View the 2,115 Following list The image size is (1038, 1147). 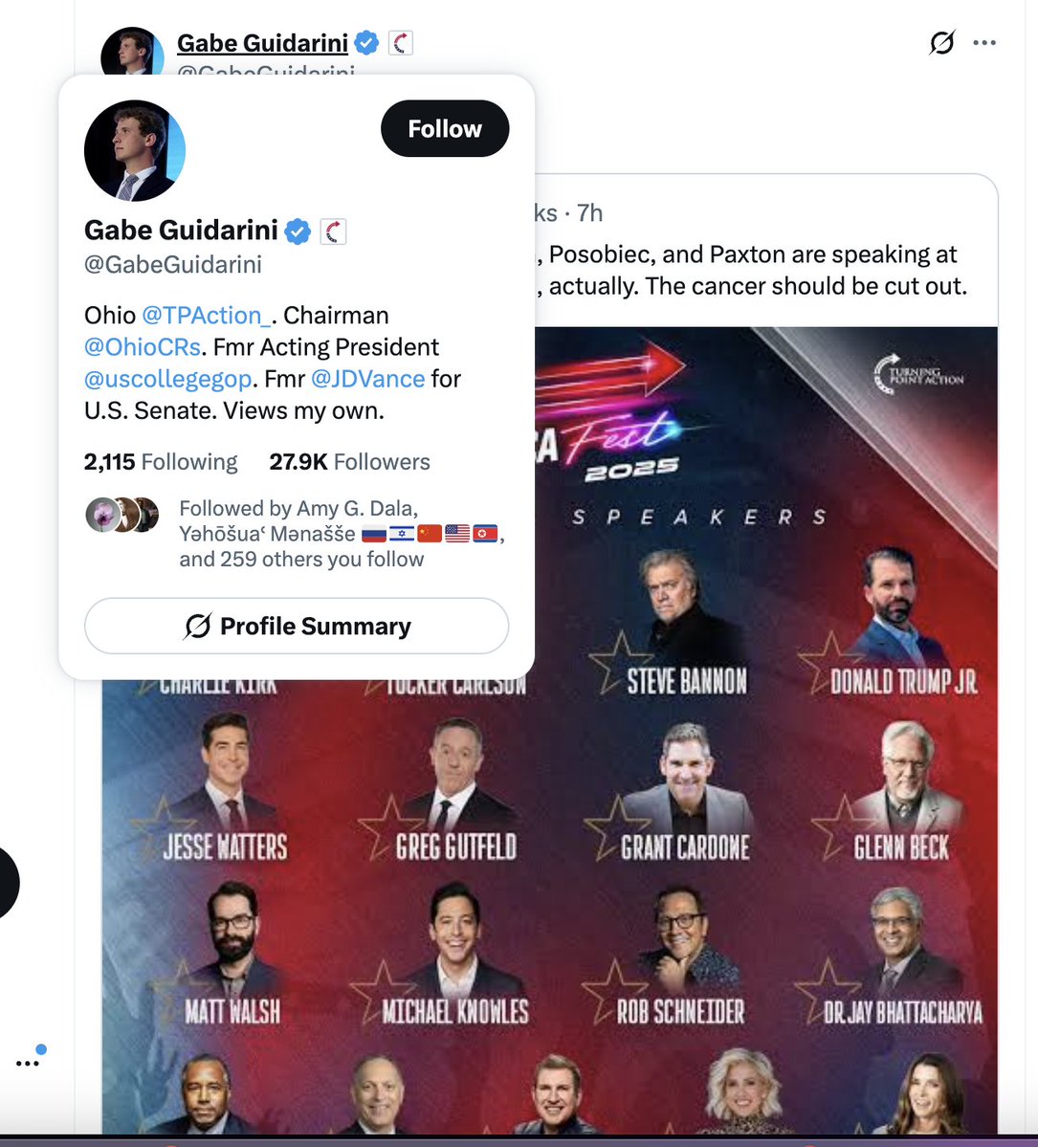[161, 462]
